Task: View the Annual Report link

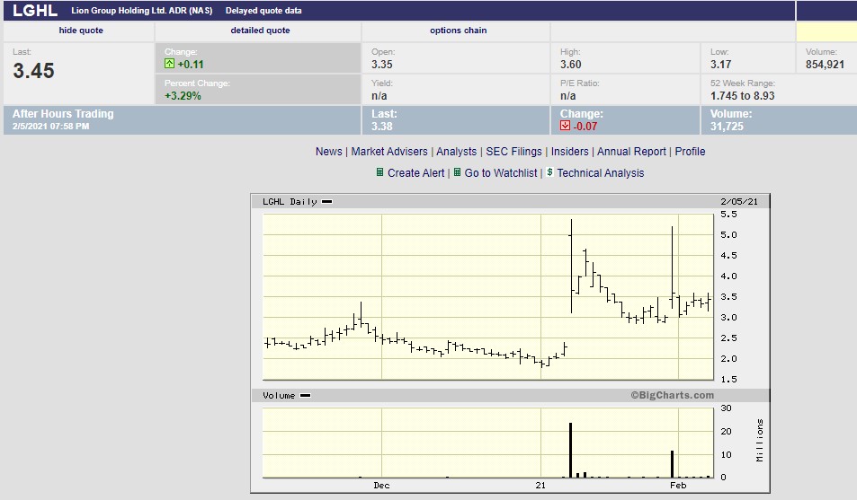Action: pos(631,152)
